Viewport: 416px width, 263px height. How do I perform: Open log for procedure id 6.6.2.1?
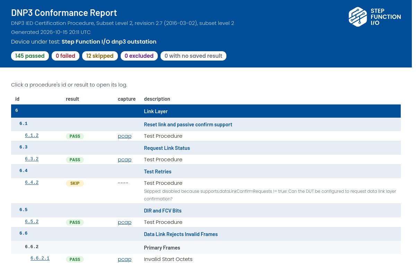click(40, 258)
